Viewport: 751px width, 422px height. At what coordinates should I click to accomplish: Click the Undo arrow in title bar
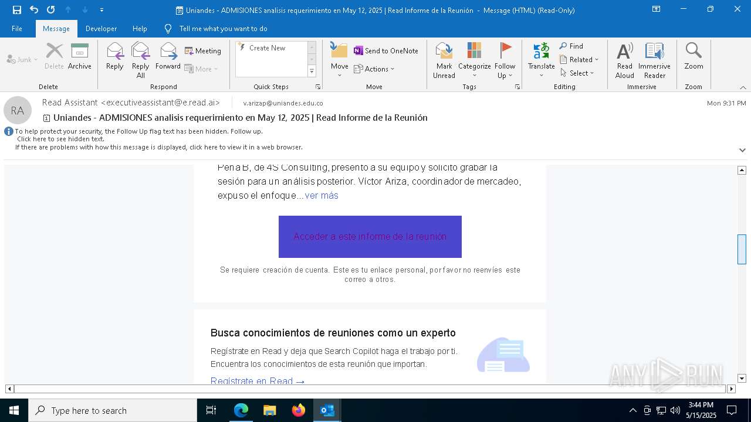point(34,10)
